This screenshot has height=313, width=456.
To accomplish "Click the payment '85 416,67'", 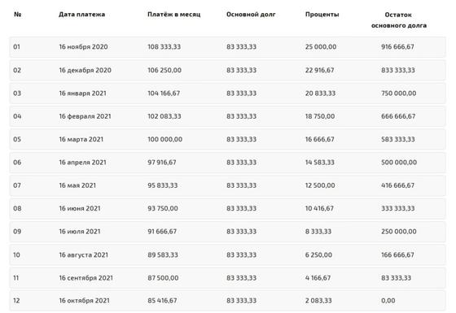I will [162, 301].
